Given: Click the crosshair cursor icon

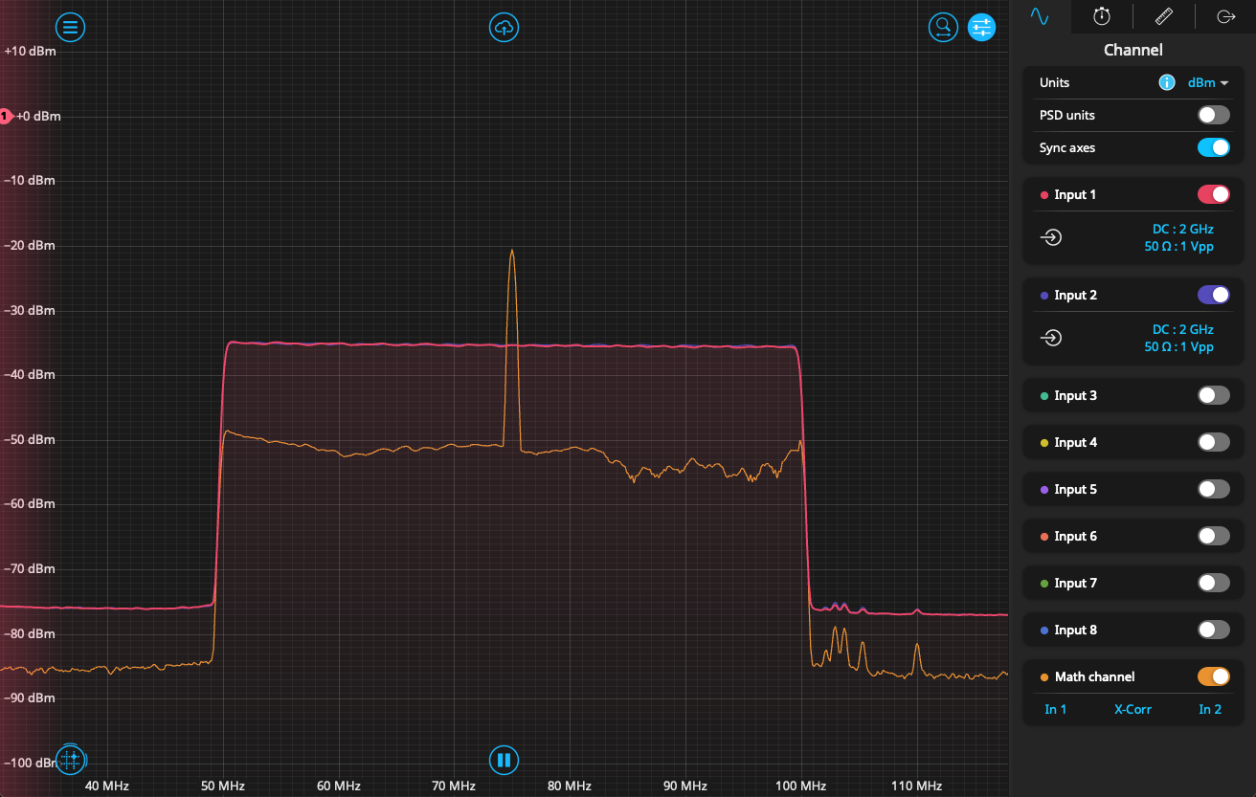Looking at the screenshot, I should coord(71,760).
